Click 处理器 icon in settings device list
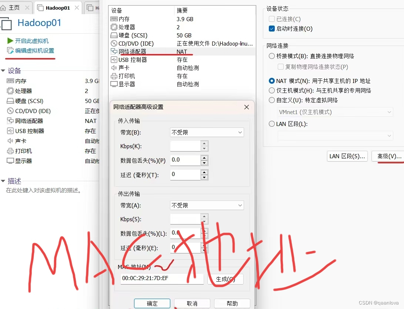This screenshot has height=309, width=404. click(114, 27)
